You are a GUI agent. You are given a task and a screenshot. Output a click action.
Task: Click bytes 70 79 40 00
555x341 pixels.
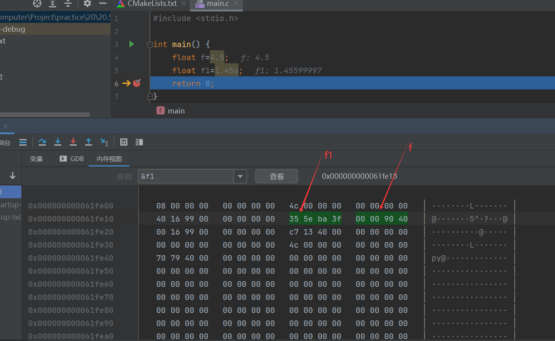tap(182, 258)
